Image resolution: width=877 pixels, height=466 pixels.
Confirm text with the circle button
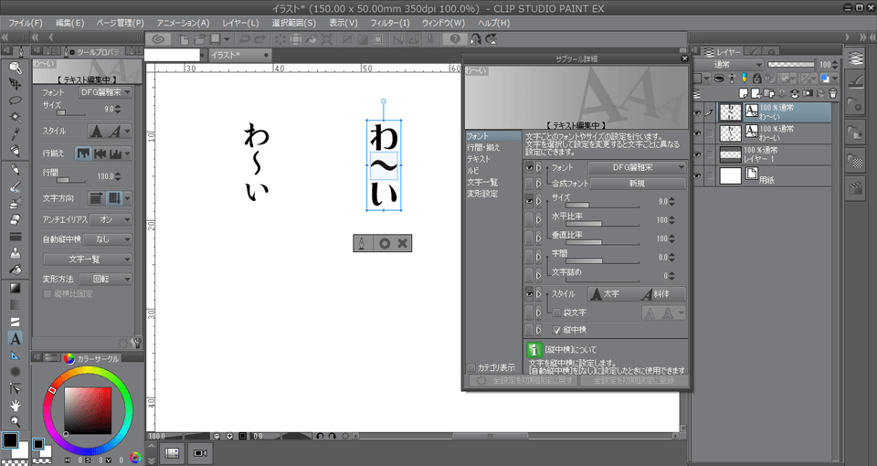[x=384, y=243]
